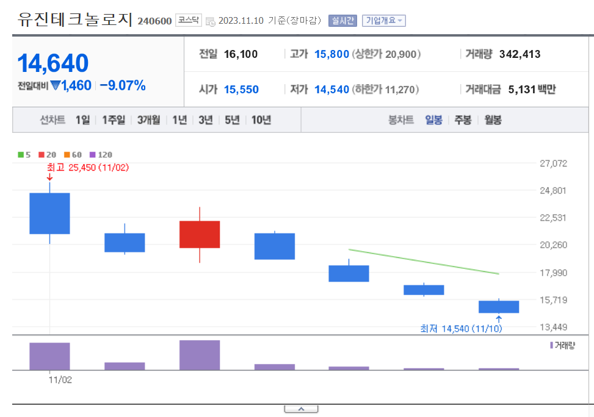Viewport: 594px width, 417px height.
Task: Click the 하한가 11,270 text
Action: tap(386, 89)
